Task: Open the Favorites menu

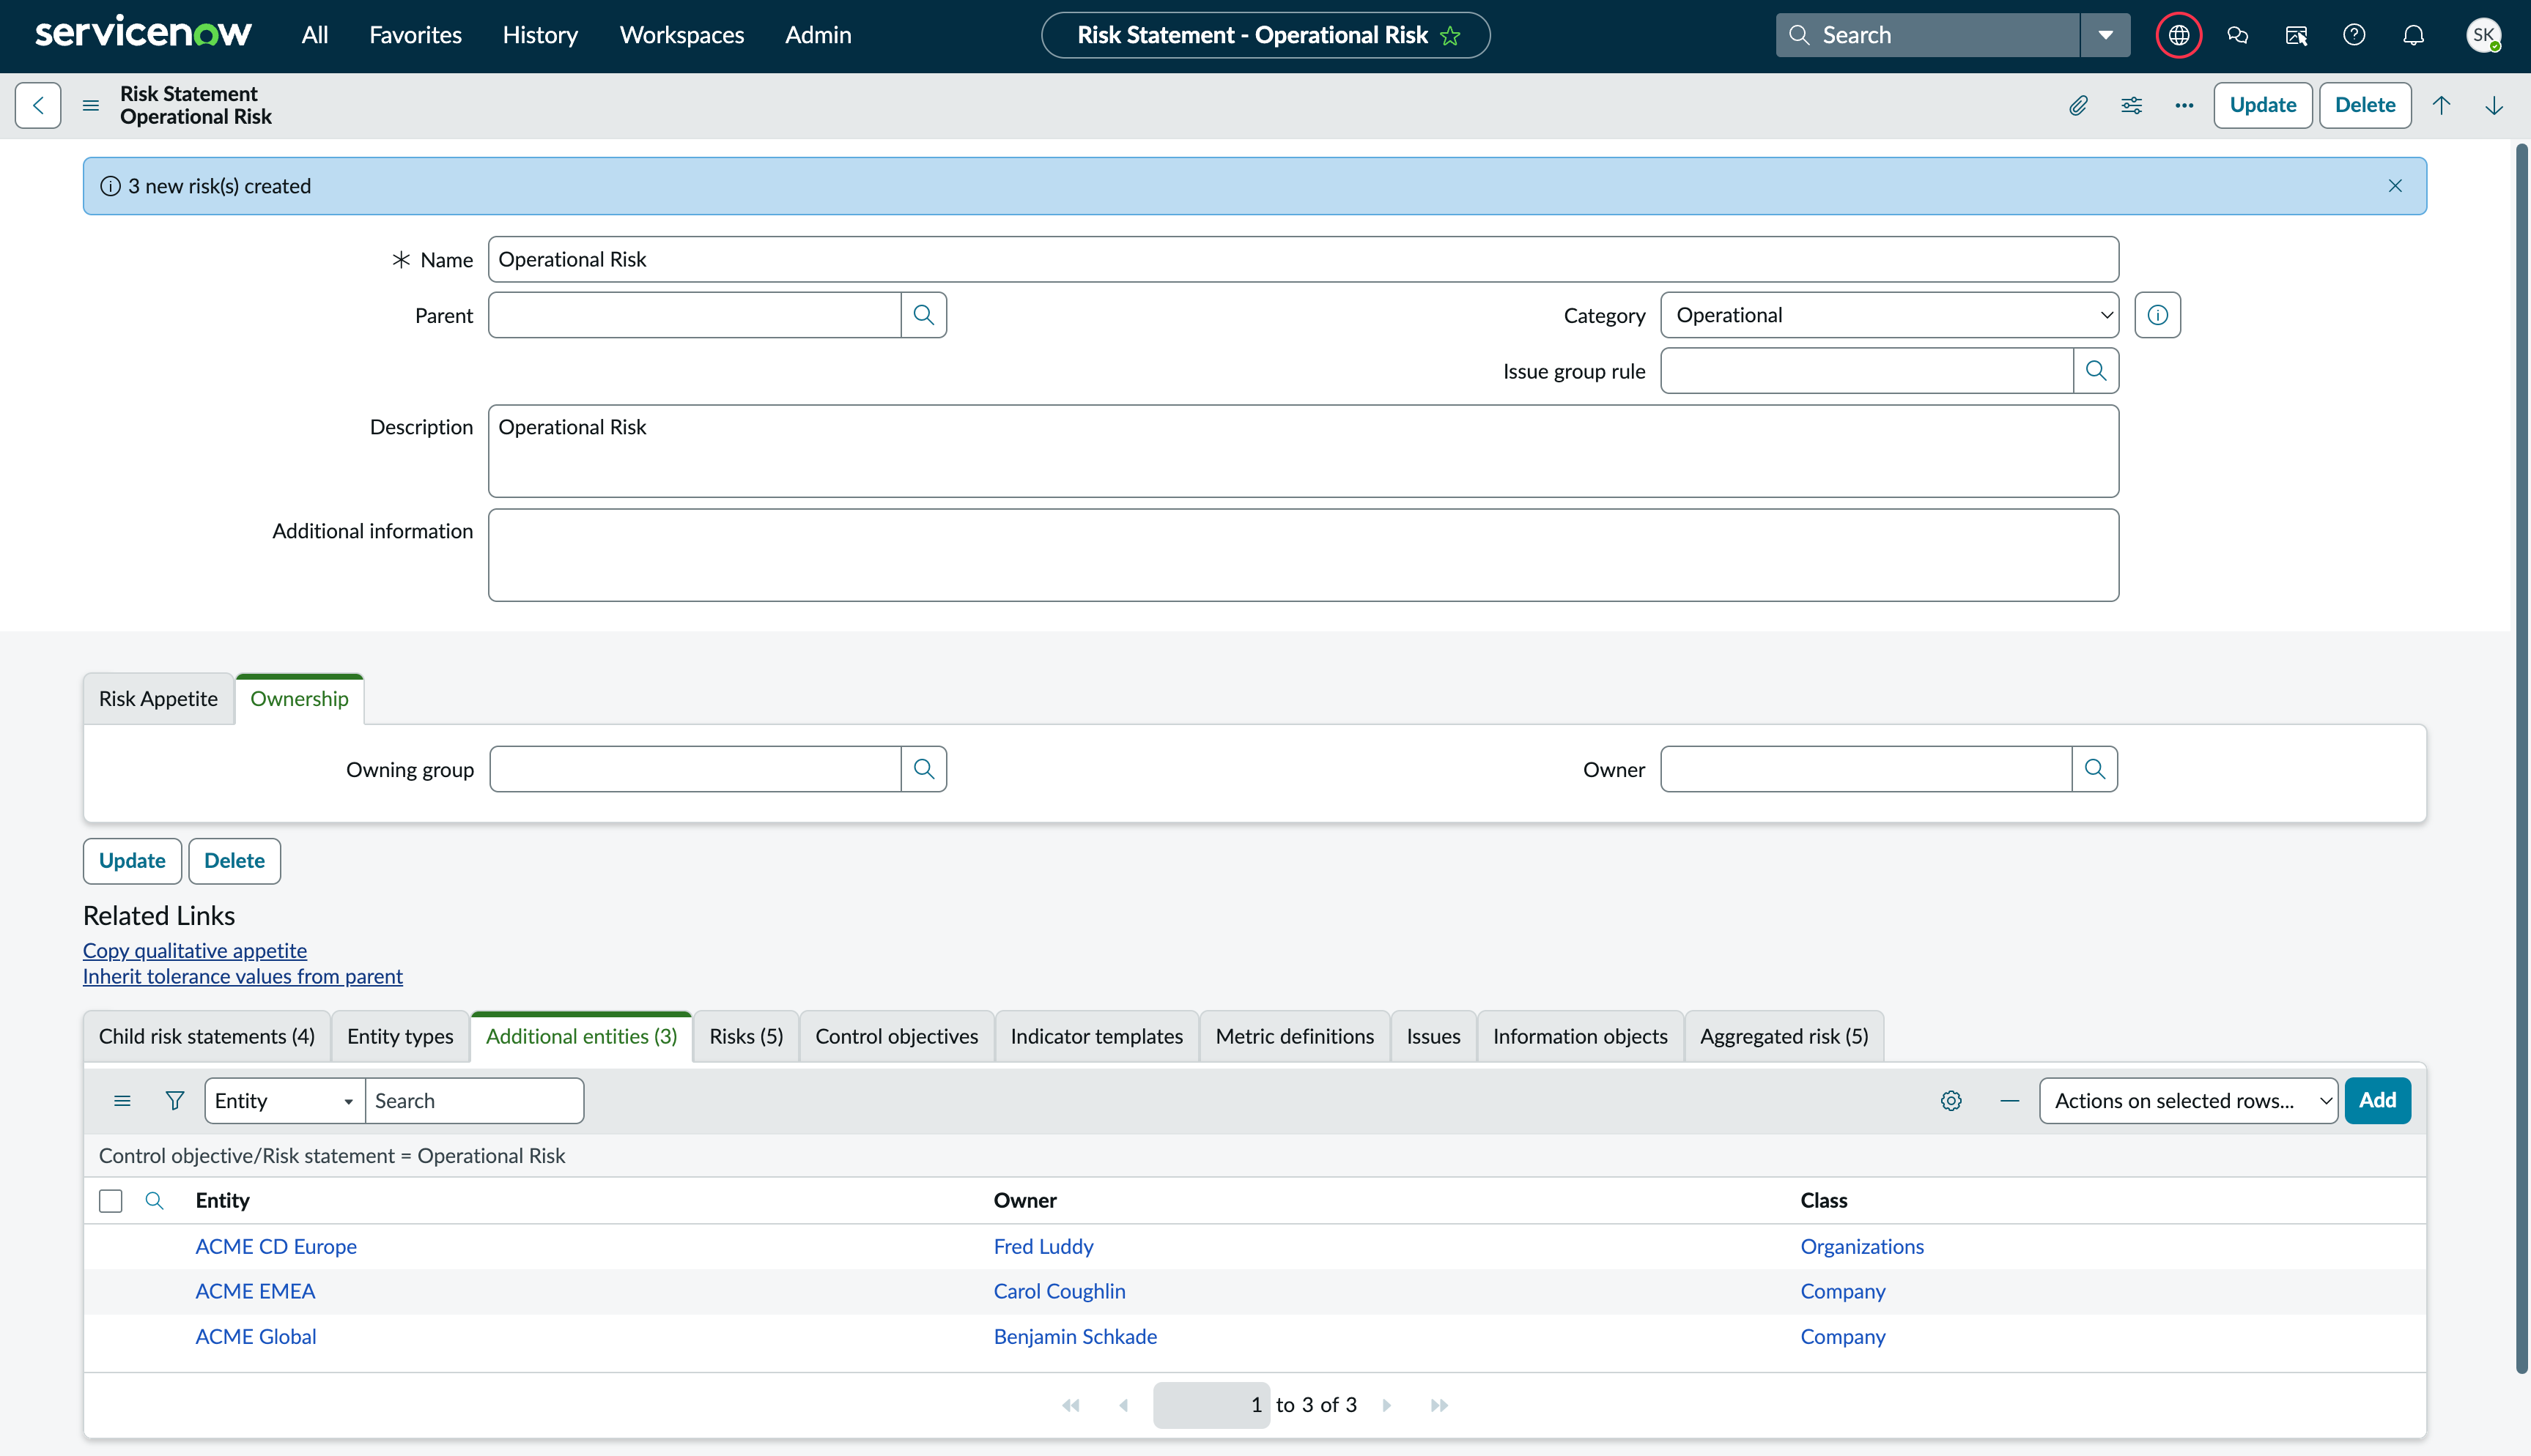Action: 415,35
